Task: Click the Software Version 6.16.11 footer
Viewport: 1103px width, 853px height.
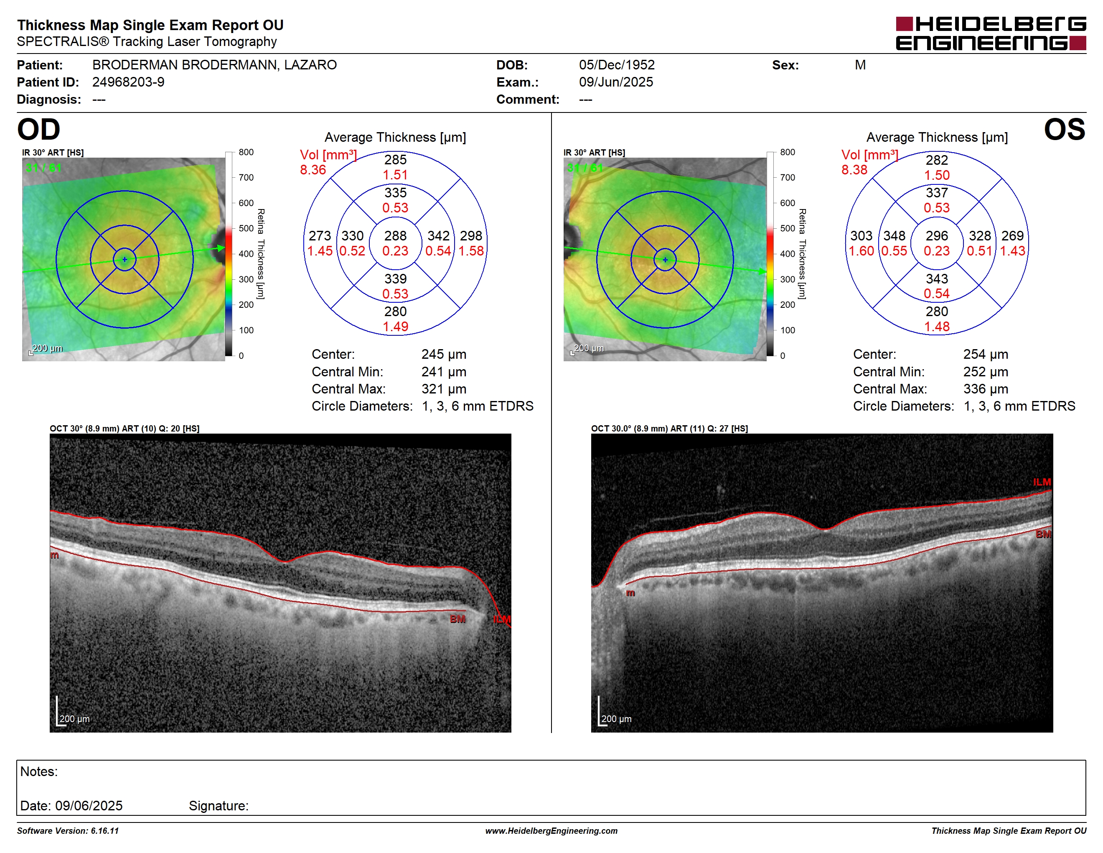Action: (68, 831)
